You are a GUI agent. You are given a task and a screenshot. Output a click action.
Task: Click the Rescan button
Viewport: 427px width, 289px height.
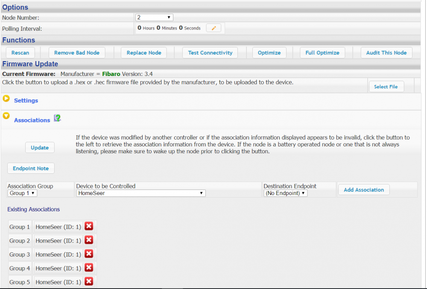[x=20, y=53]
